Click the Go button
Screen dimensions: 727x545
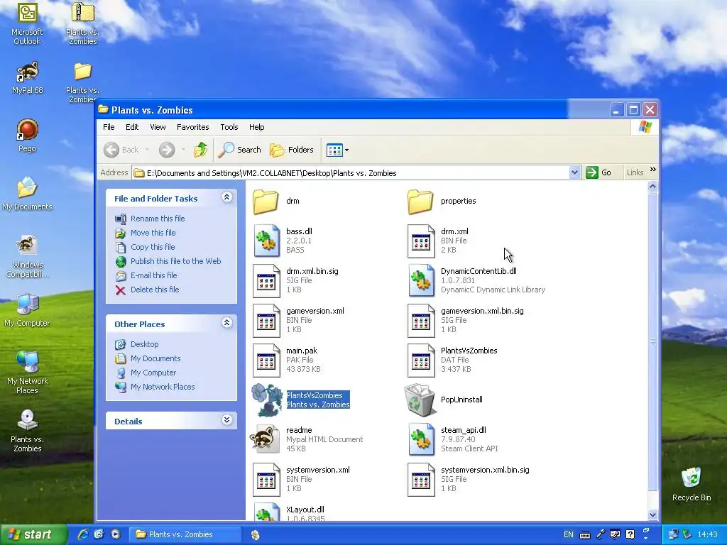click(598, 172)
